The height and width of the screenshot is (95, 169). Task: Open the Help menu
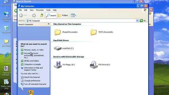click(55, 10)
